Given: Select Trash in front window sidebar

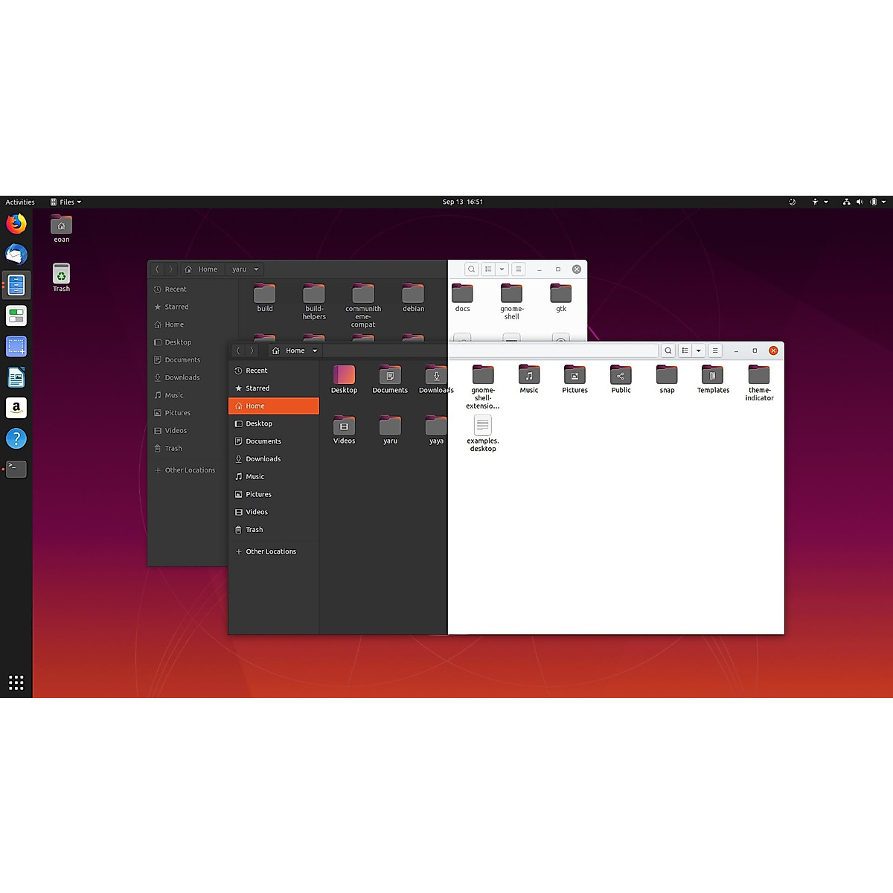Looking at the screenshot, I should coord(254,530).
